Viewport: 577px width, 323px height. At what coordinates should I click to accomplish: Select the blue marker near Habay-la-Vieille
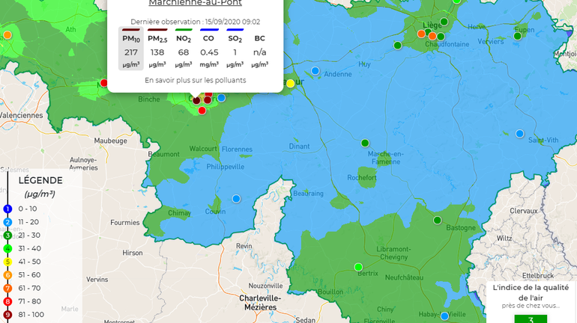coord(444,316)
